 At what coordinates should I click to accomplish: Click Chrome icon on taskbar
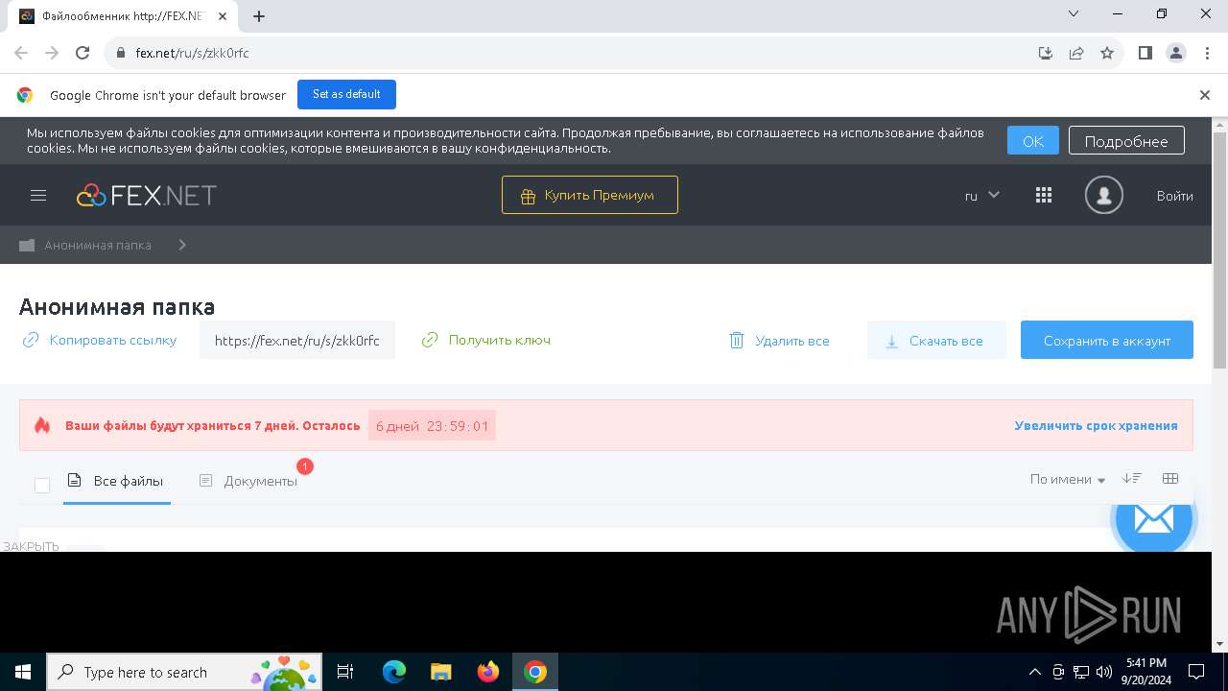(535, 672)
